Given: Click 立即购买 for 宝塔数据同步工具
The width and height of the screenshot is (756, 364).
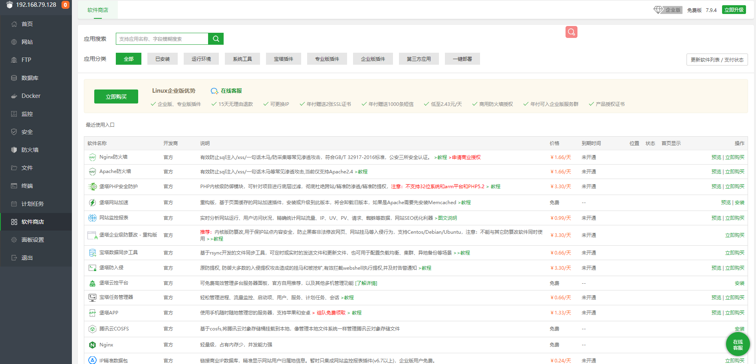Looking at the screenshot, I should click(x=735, y=253).
